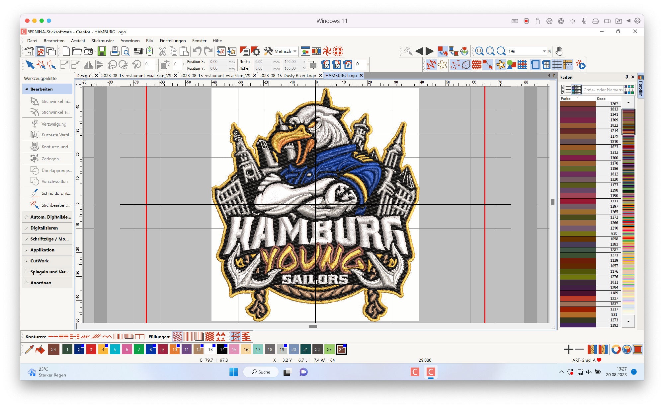
Task: Redo the last undone action
Action: [x=208, y=51]
